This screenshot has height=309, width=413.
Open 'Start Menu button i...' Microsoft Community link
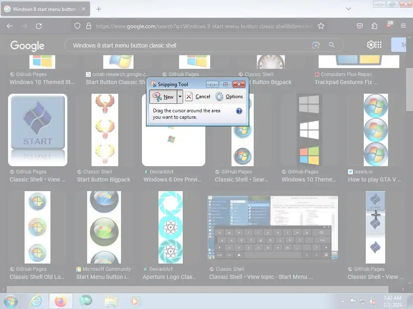(x=103, y=277)
